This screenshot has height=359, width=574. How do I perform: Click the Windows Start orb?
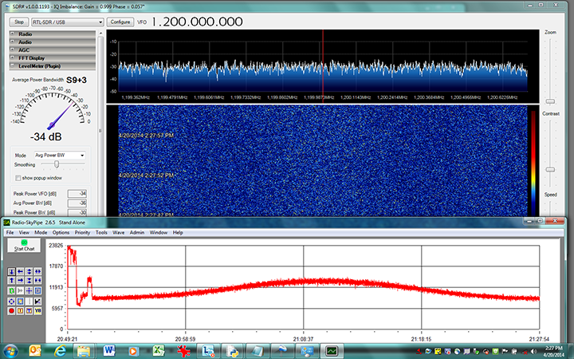(x=10, y=351)
